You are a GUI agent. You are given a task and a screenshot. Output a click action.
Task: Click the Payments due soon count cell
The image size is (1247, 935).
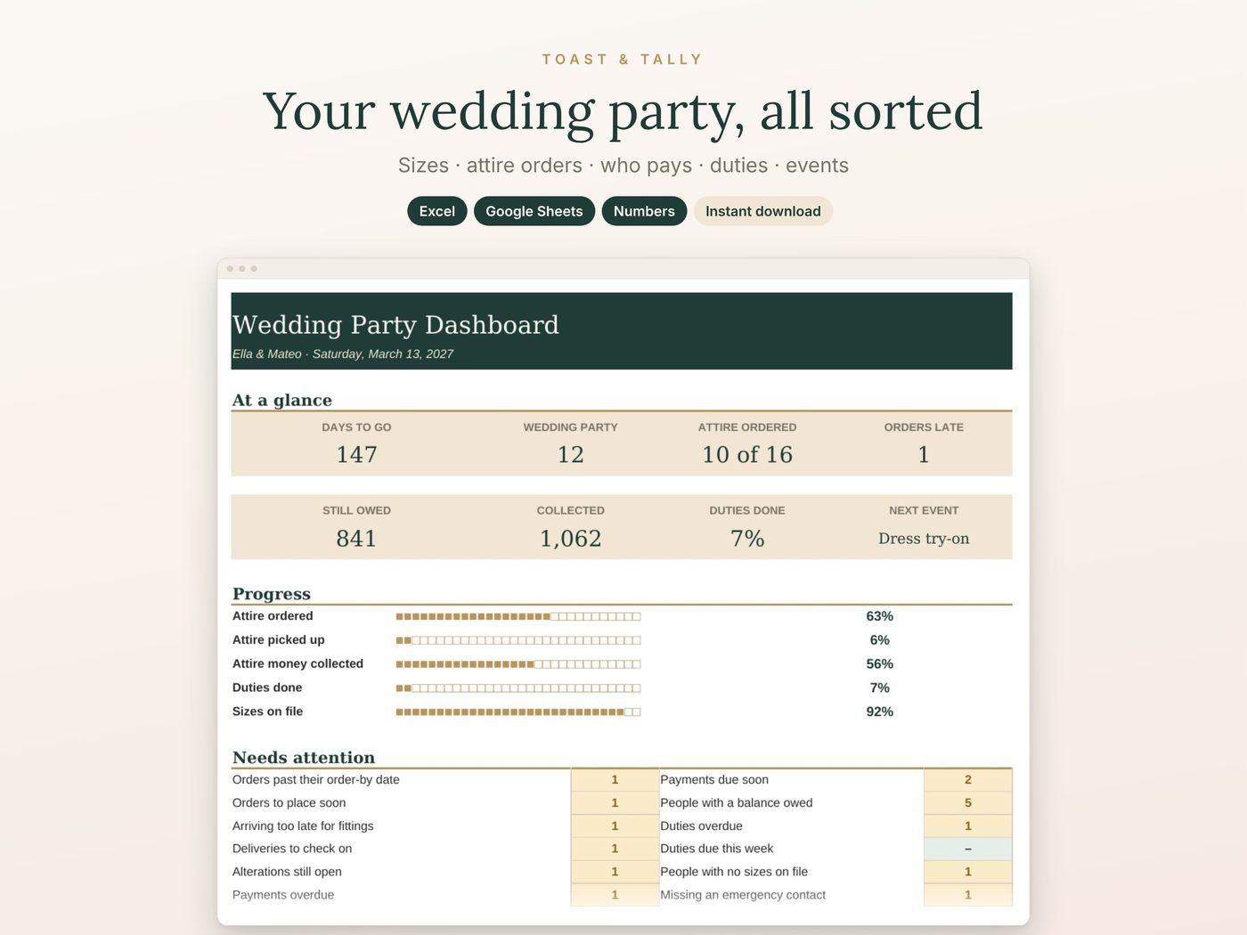[968, 779]
